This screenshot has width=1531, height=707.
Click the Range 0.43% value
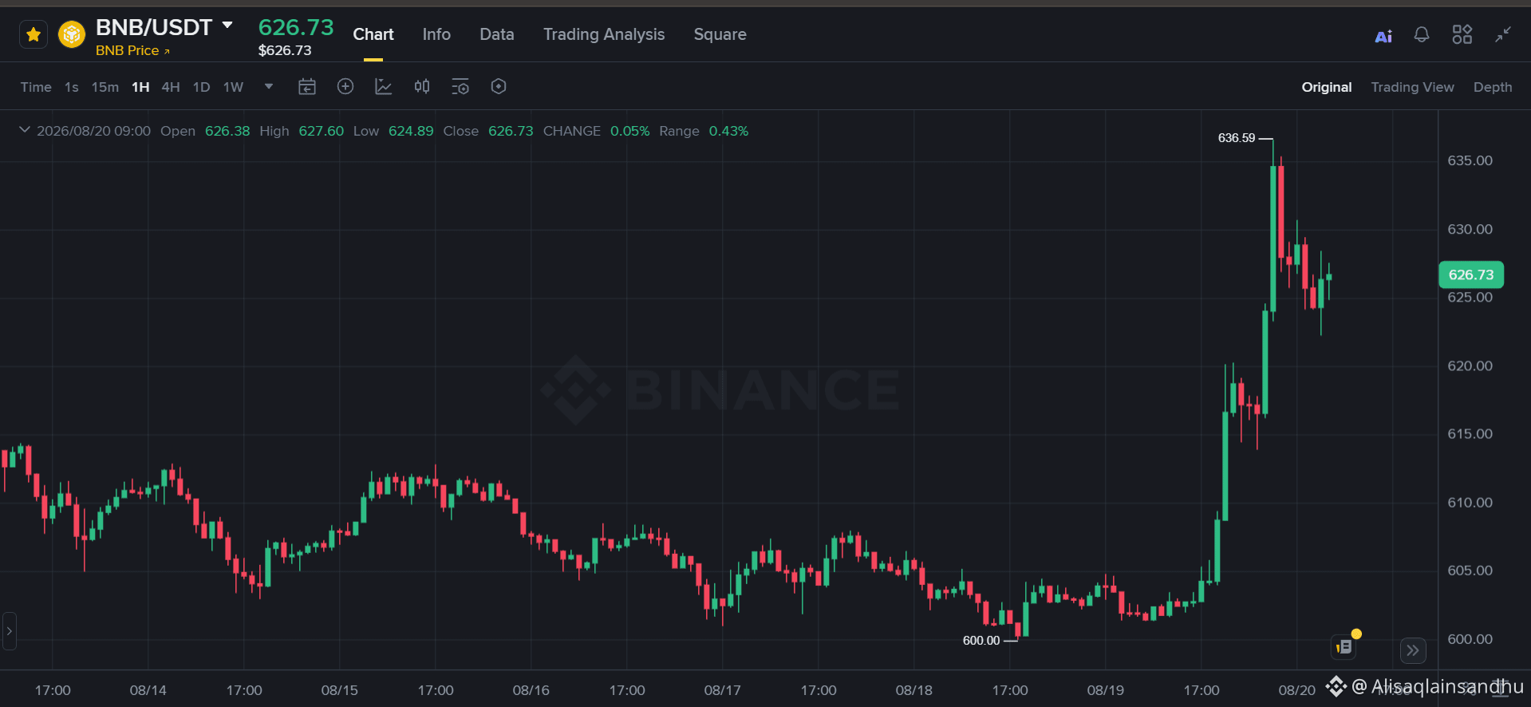point(728,131)
